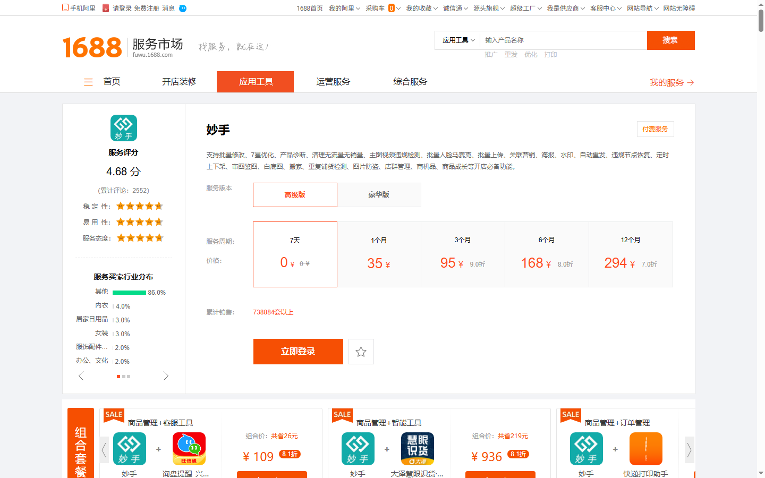Click the 738884套以上 sales count
Viewport: 765px width, 478px height.
point(273,312)
